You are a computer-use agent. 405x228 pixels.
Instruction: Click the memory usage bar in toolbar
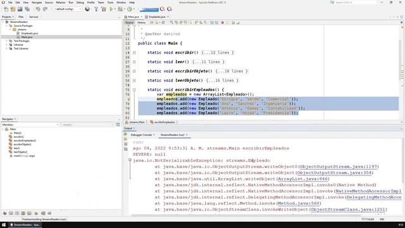[x=149, y=9]
